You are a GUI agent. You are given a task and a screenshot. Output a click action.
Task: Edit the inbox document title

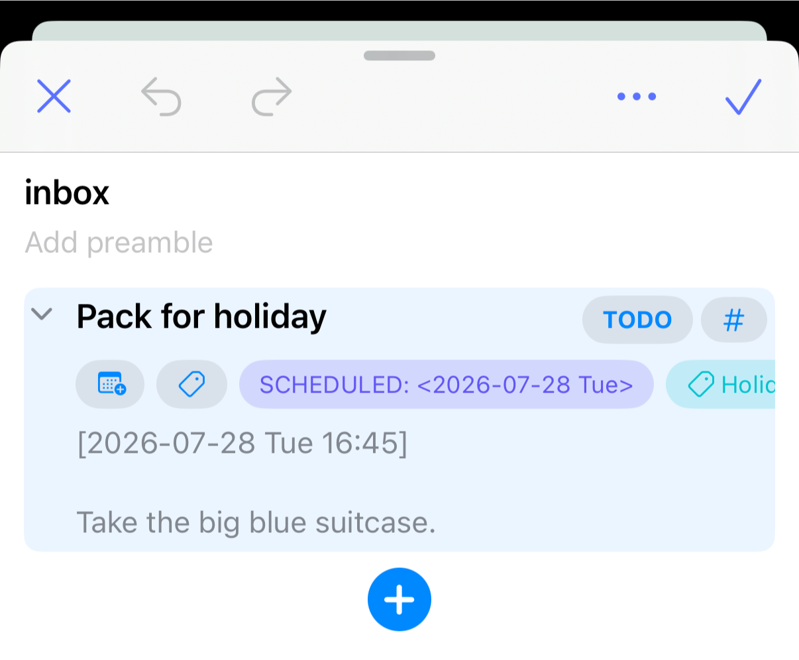pyautogui.click(x=67, y=193)
